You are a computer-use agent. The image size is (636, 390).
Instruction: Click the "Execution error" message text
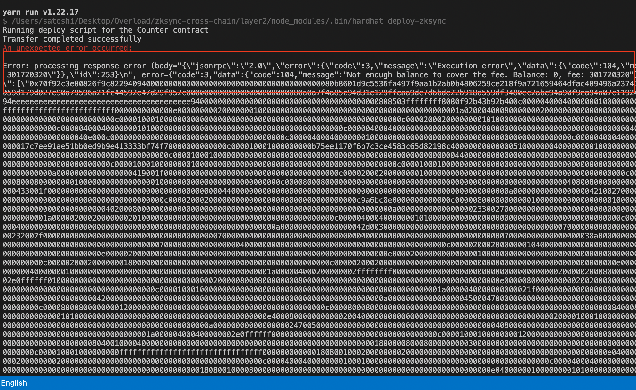click(467, 66)
